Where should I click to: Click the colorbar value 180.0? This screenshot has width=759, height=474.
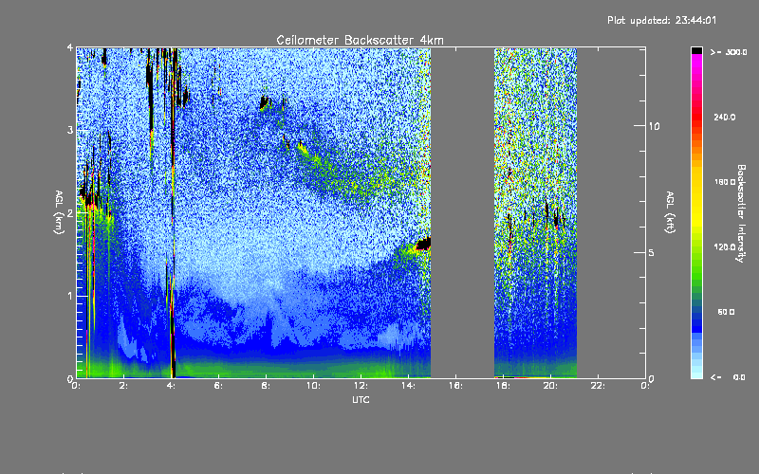725,182
